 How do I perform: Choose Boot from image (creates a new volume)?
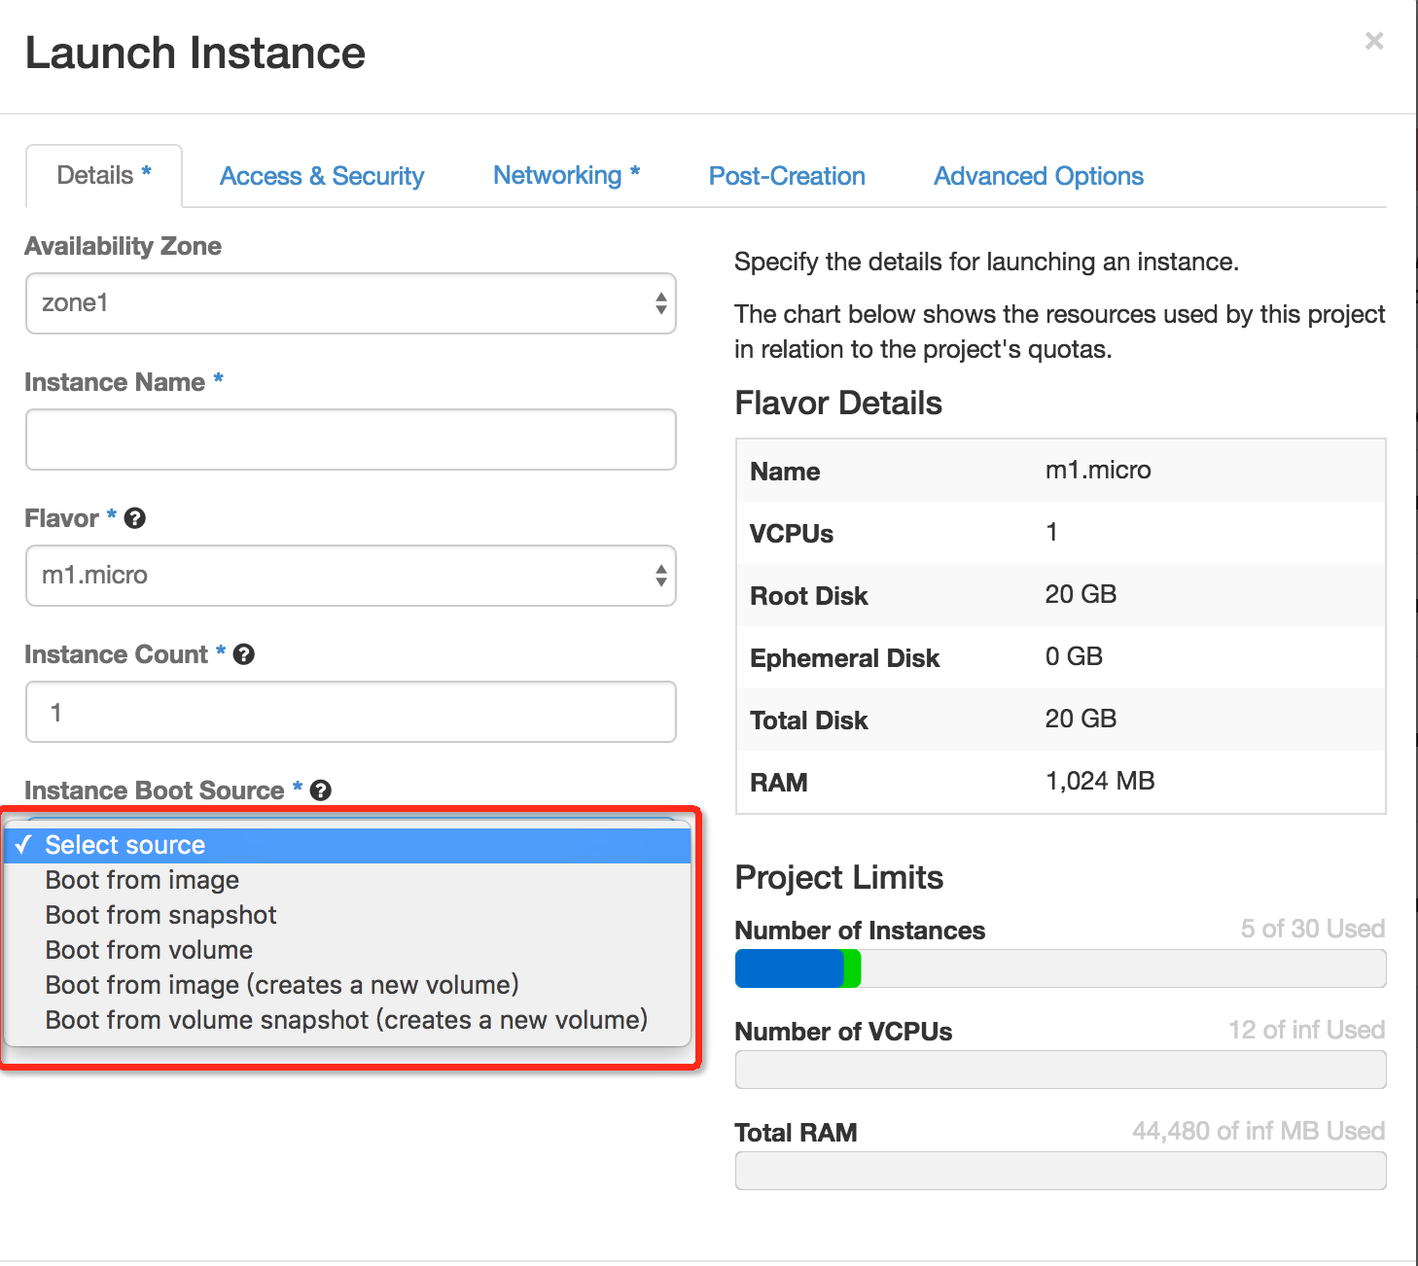click(x=281, y=985)
